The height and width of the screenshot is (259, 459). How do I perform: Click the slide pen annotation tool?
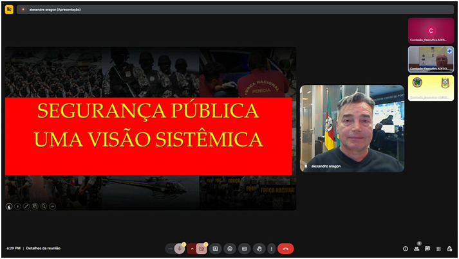coord(26,206)
